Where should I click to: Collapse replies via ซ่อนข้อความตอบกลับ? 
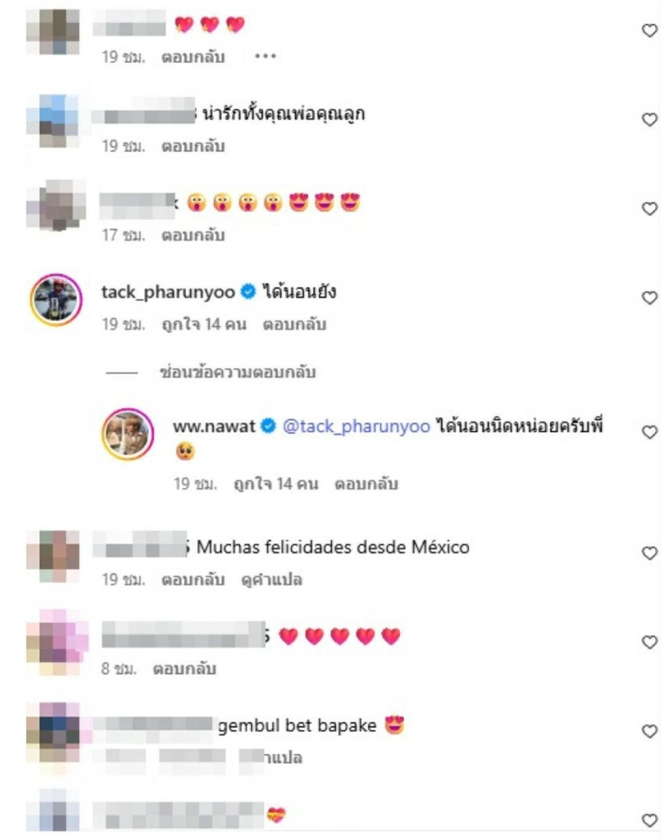(237, 372)
